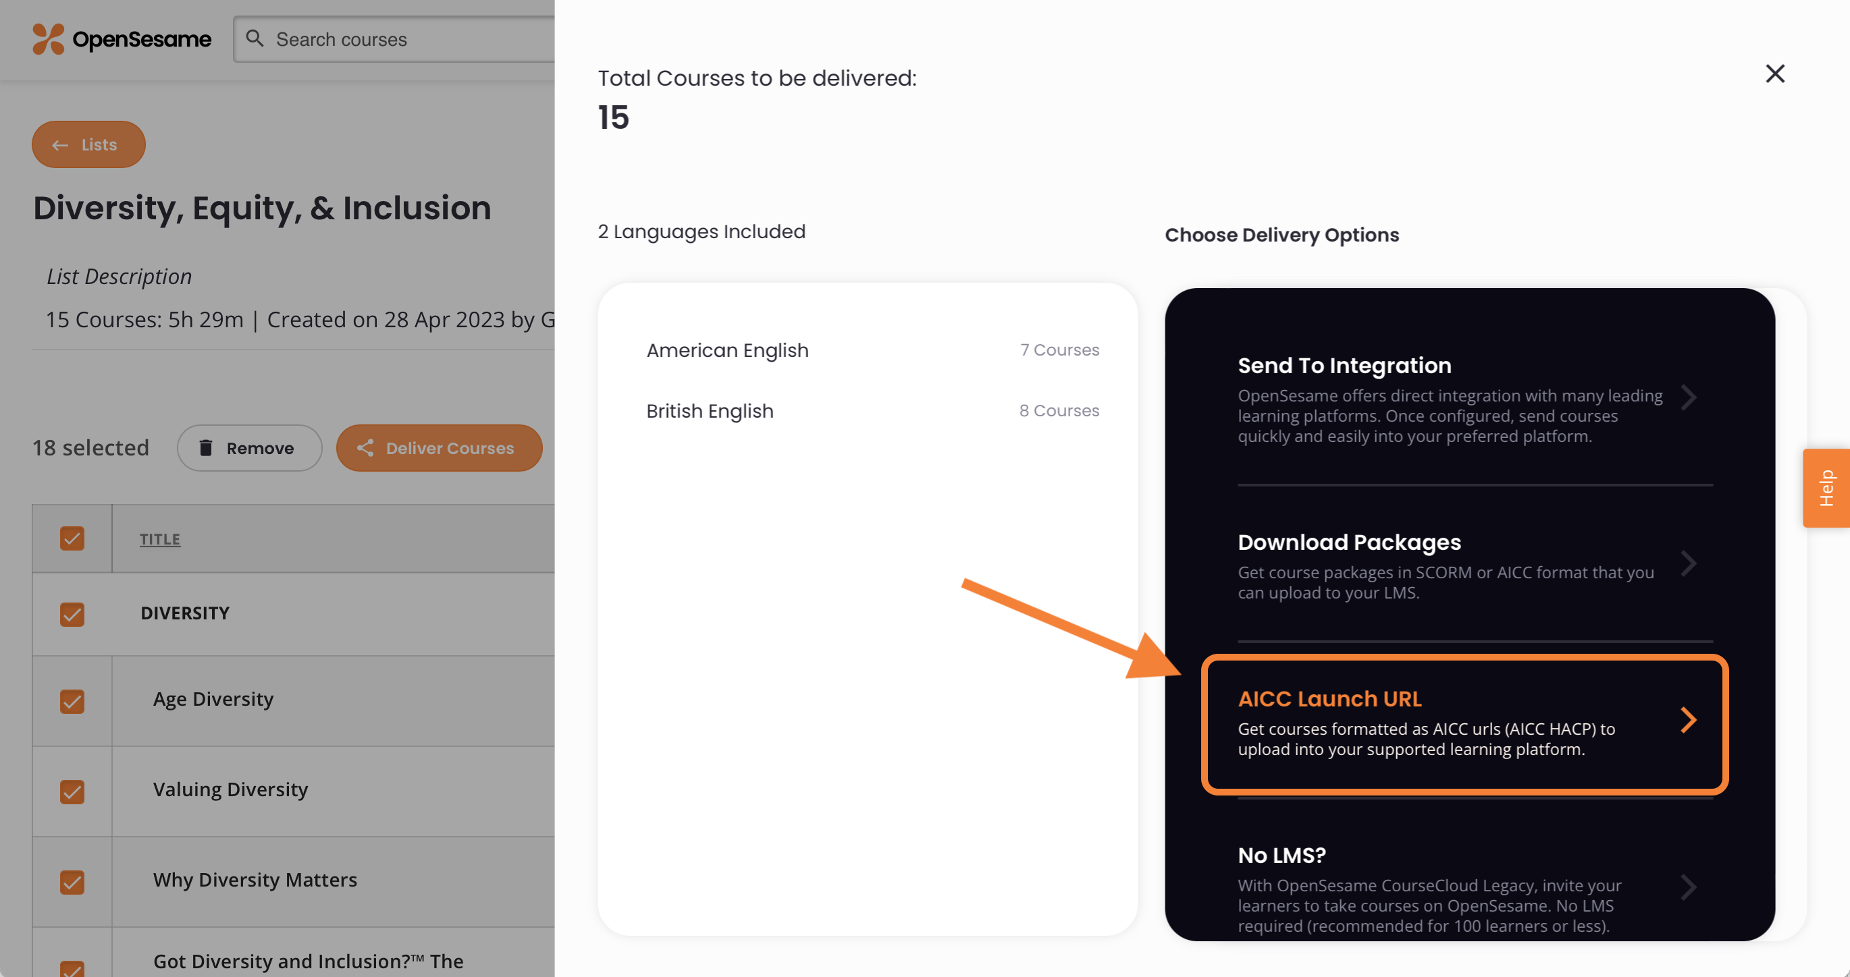The height and width of the screenshot is (977, 1850).
Task: Expand Download Packages chevron
Action: [1689, 563]
